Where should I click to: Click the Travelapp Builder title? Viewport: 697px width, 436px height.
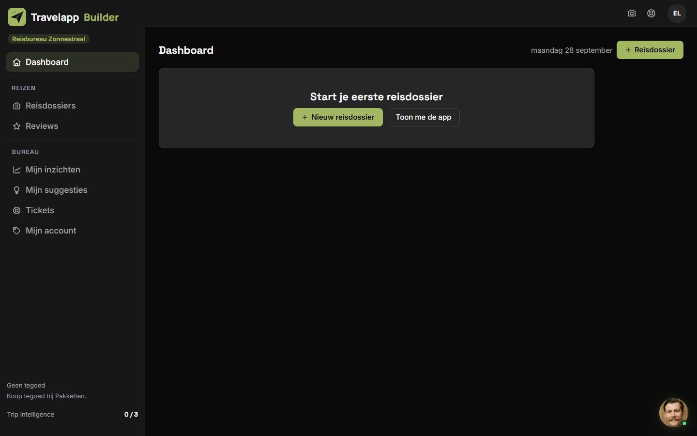(x=75, y=17)
